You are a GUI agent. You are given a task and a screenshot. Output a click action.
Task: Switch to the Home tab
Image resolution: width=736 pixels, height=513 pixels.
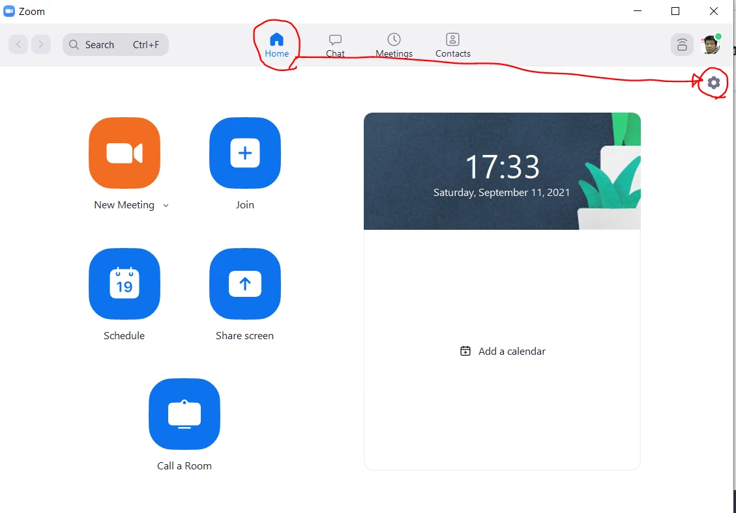277,45
